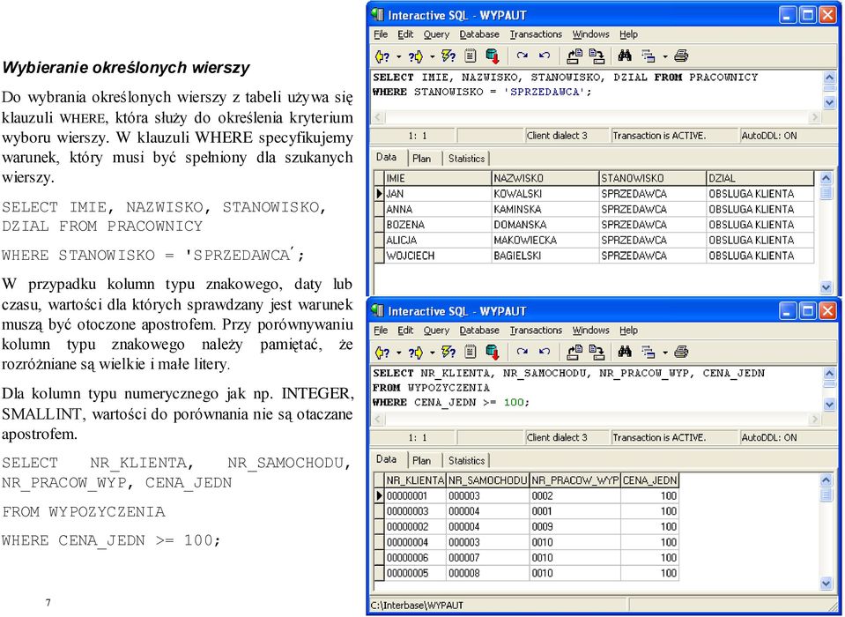
Task: Click into SQL editor containing PRACOWNICY query
Action: (x=596, y=89)
